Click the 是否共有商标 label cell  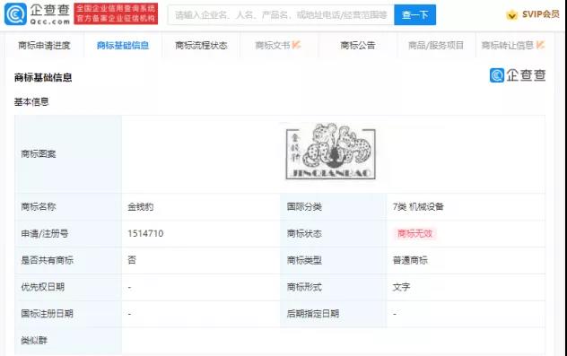[68, 261]
